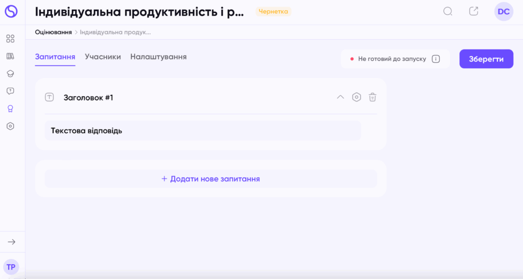This screenshot has width=523, height=279.
Task: Open the DC user avatar menu
Action: (x=504, y=11)
